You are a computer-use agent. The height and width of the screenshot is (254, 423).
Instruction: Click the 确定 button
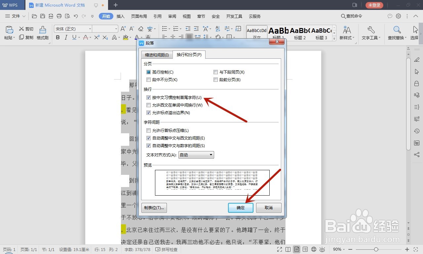click(x=241, y=207)
